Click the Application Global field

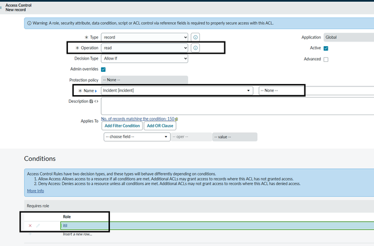(349, 37)
